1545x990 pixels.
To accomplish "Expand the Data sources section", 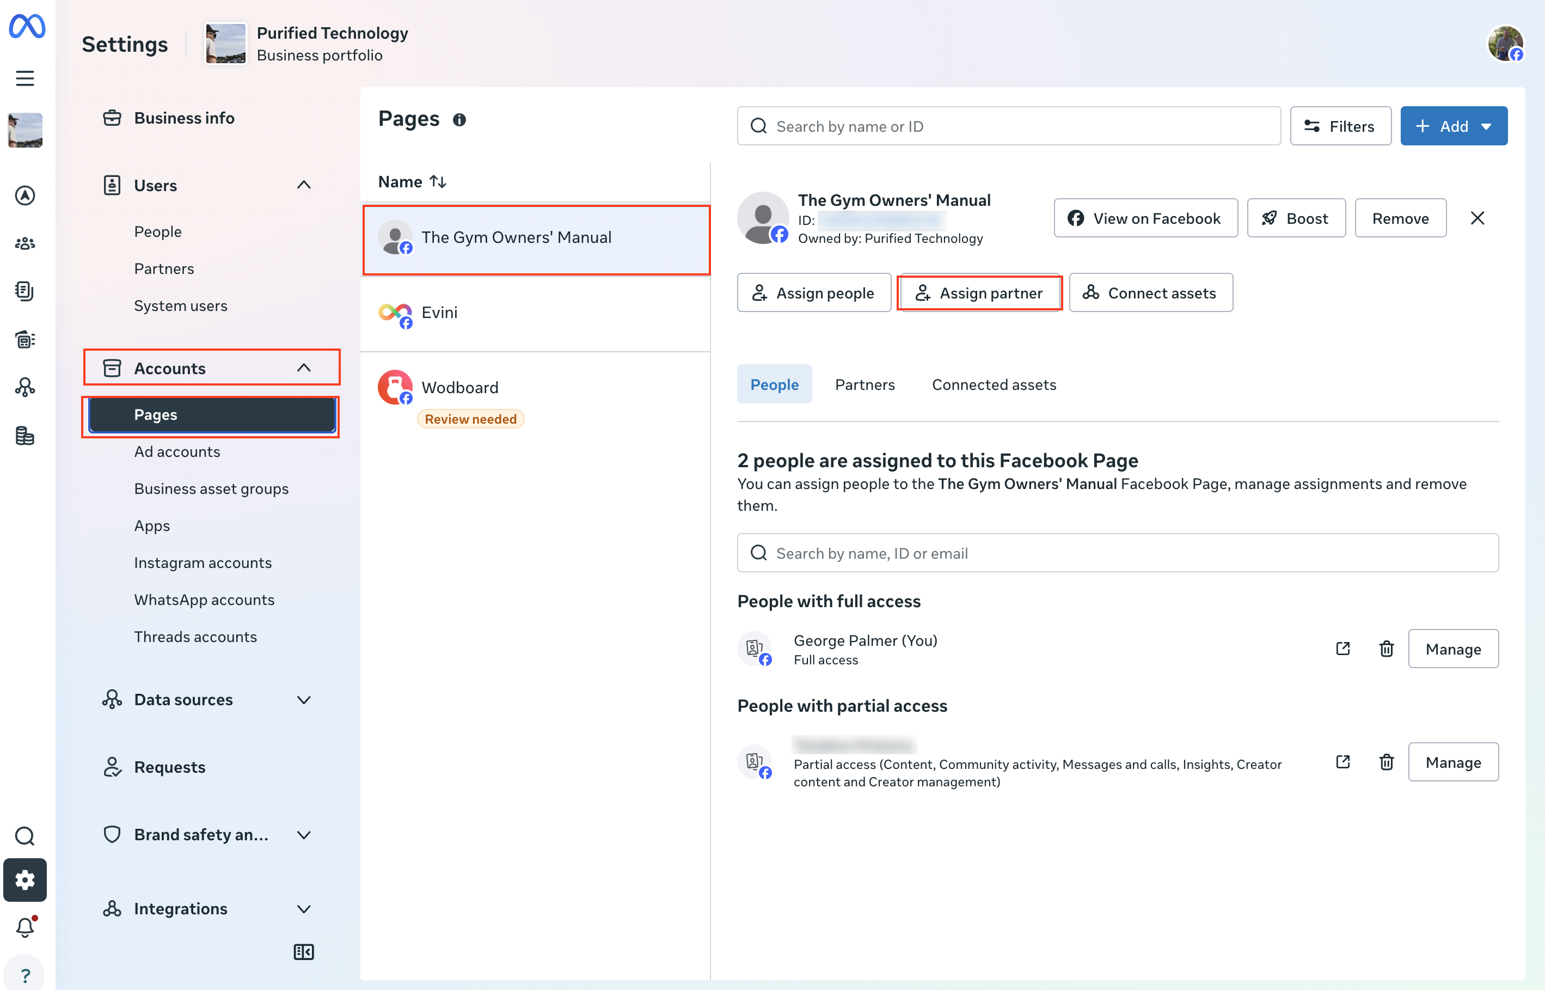I will pyautogui.click(x=304, y=699).
